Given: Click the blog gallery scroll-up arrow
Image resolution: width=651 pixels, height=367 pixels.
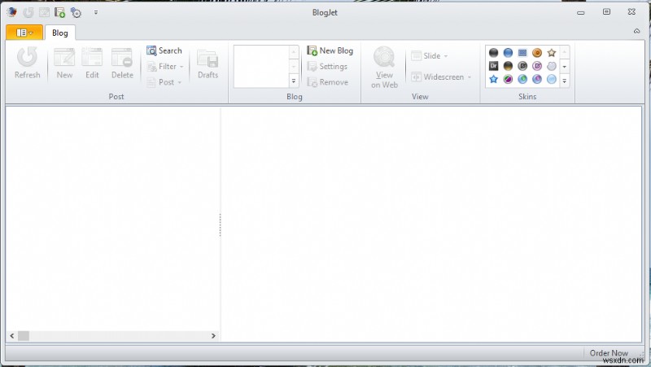Looking at the screenshot, I should 294,52.
